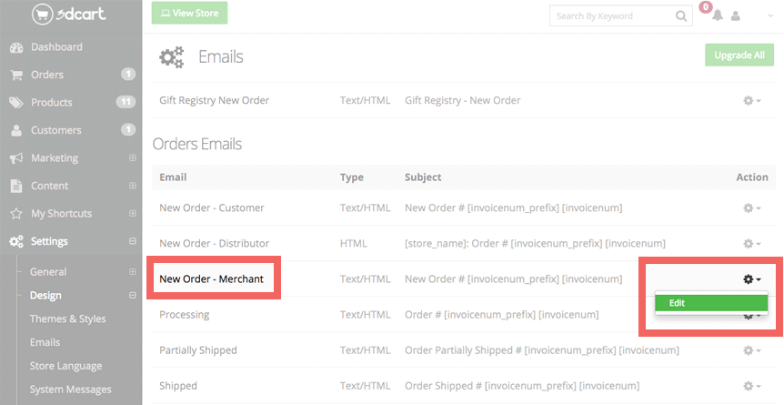The width and height of the screenshot is (784, 405).
Task: Expand the General submenu
Action: pos(133,271)
